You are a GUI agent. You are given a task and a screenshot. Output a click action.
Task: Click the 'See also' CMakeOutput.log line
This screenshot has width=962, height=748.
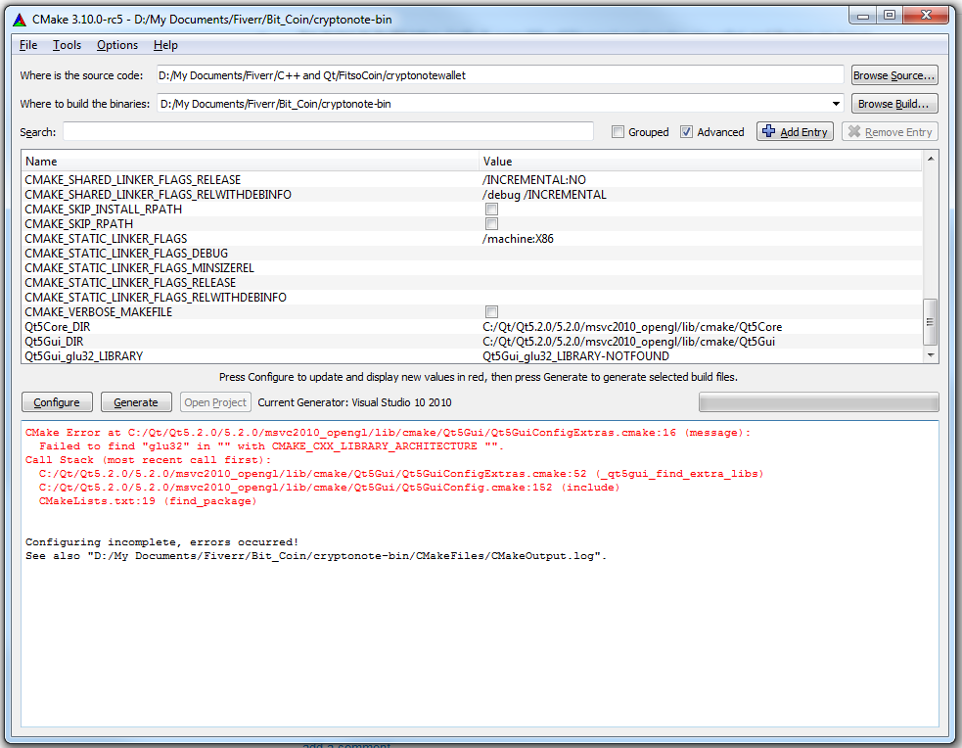316,556
